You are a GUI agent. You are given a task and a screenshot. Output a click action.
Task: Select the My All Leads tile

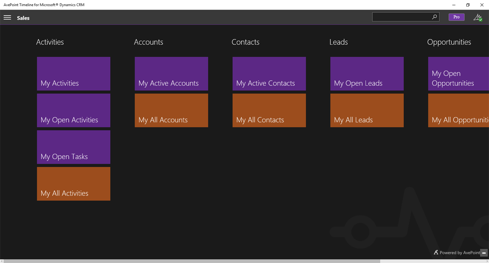(367, 110)
